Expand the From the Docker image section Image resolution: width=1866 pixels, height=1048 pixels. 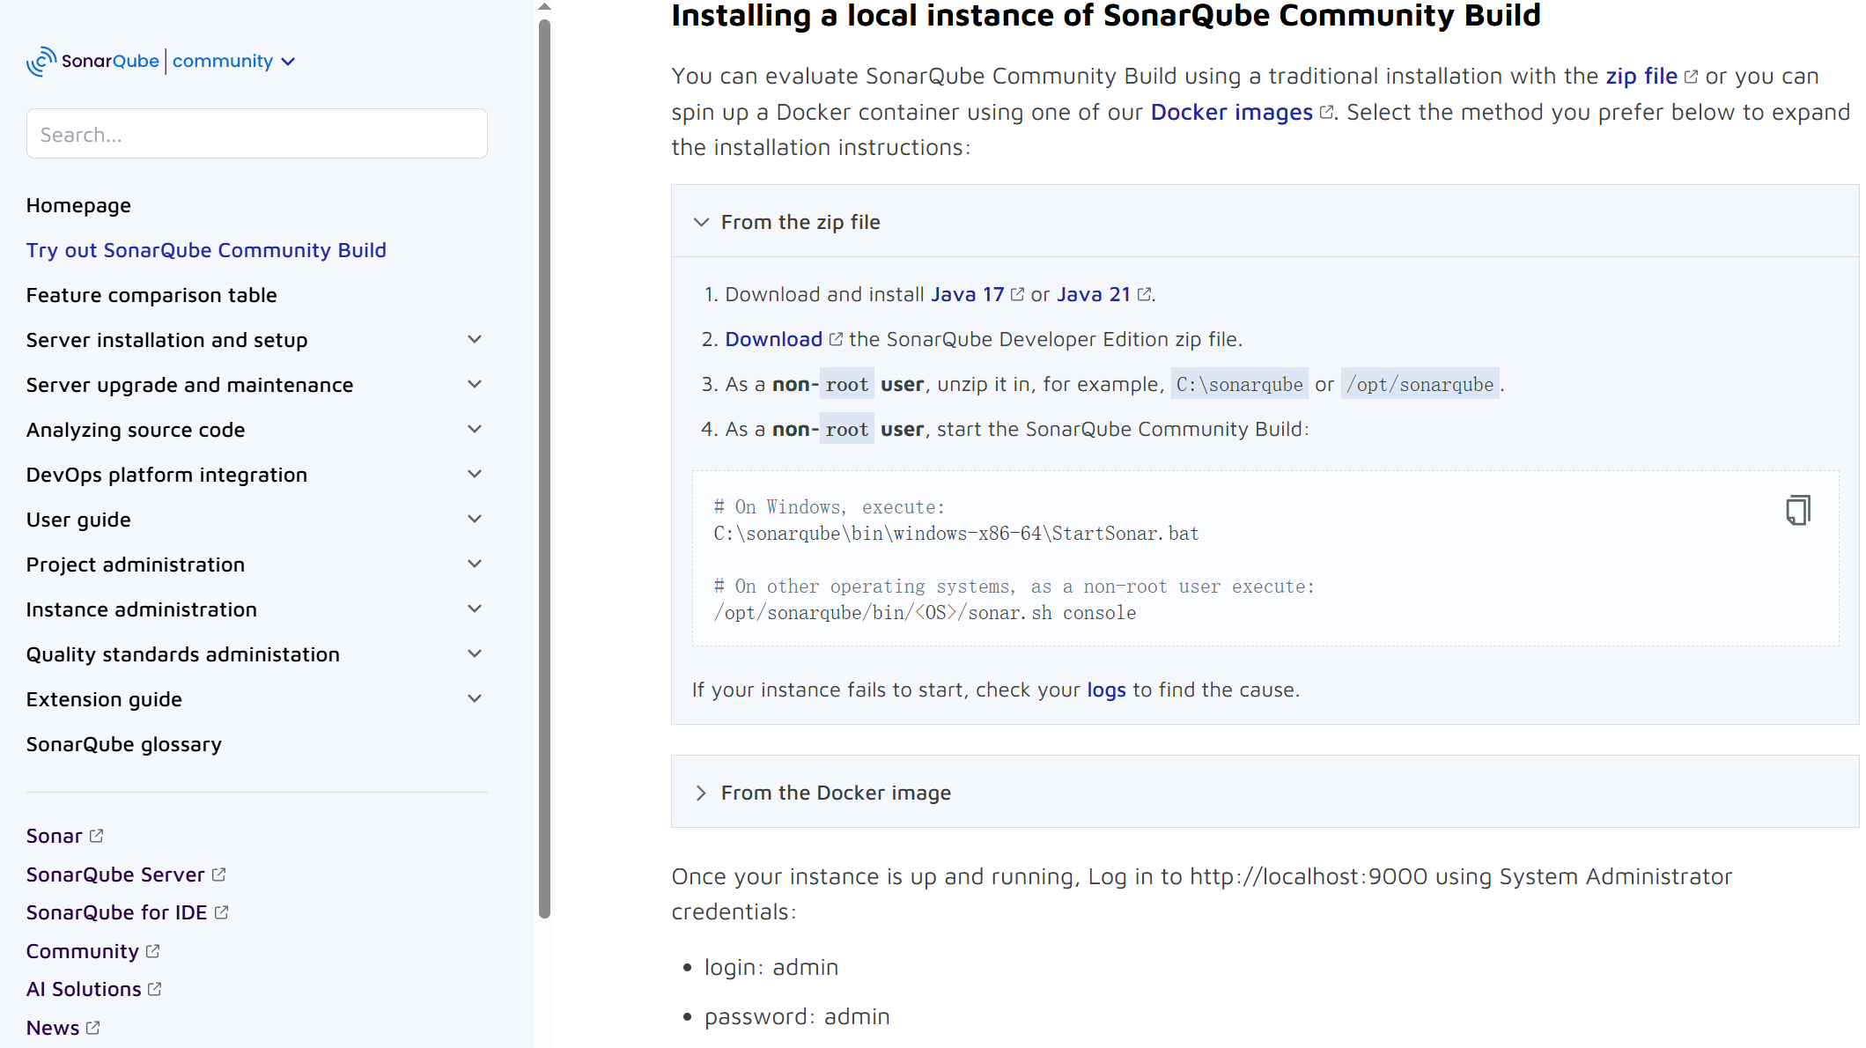click(x=1265, y=793)
